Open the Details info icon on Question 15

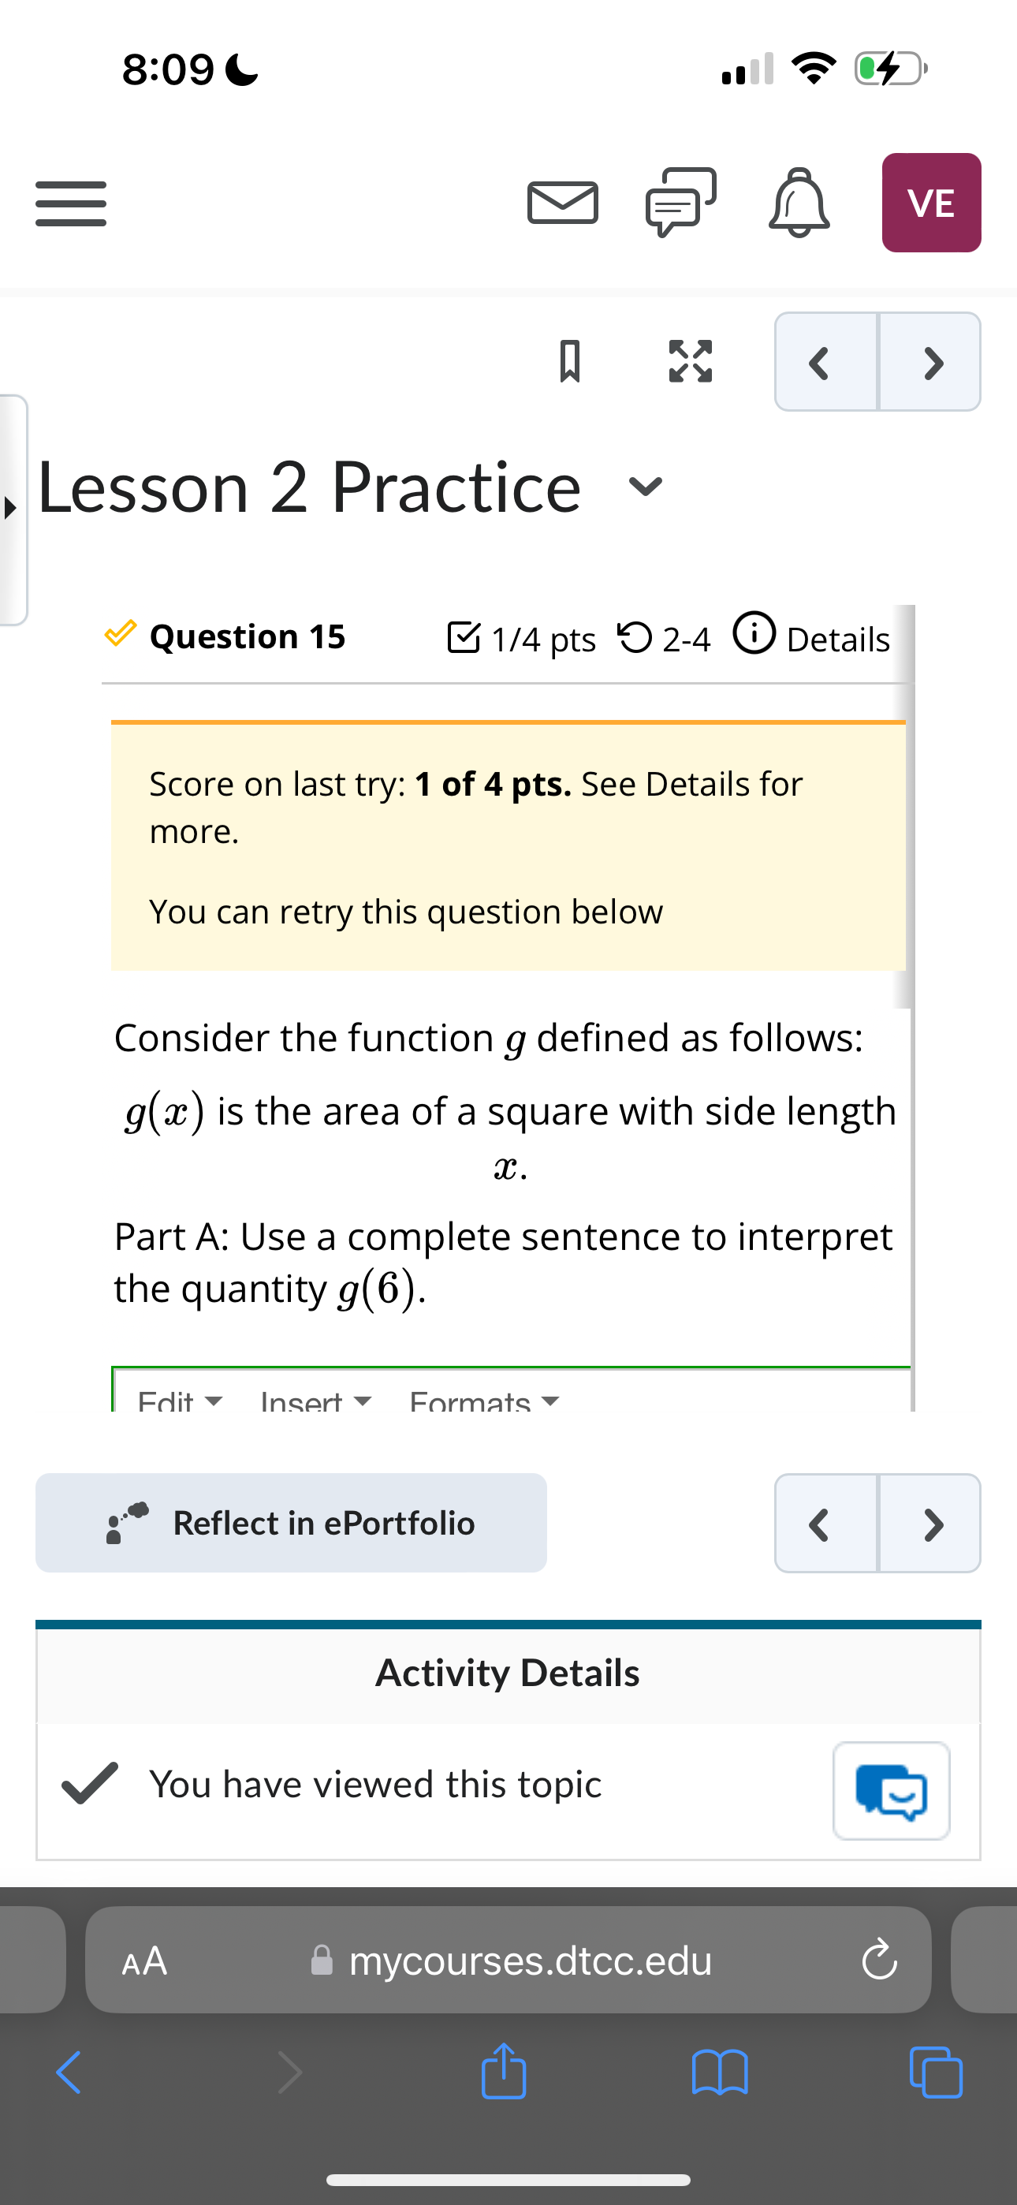tap(756, 633)
